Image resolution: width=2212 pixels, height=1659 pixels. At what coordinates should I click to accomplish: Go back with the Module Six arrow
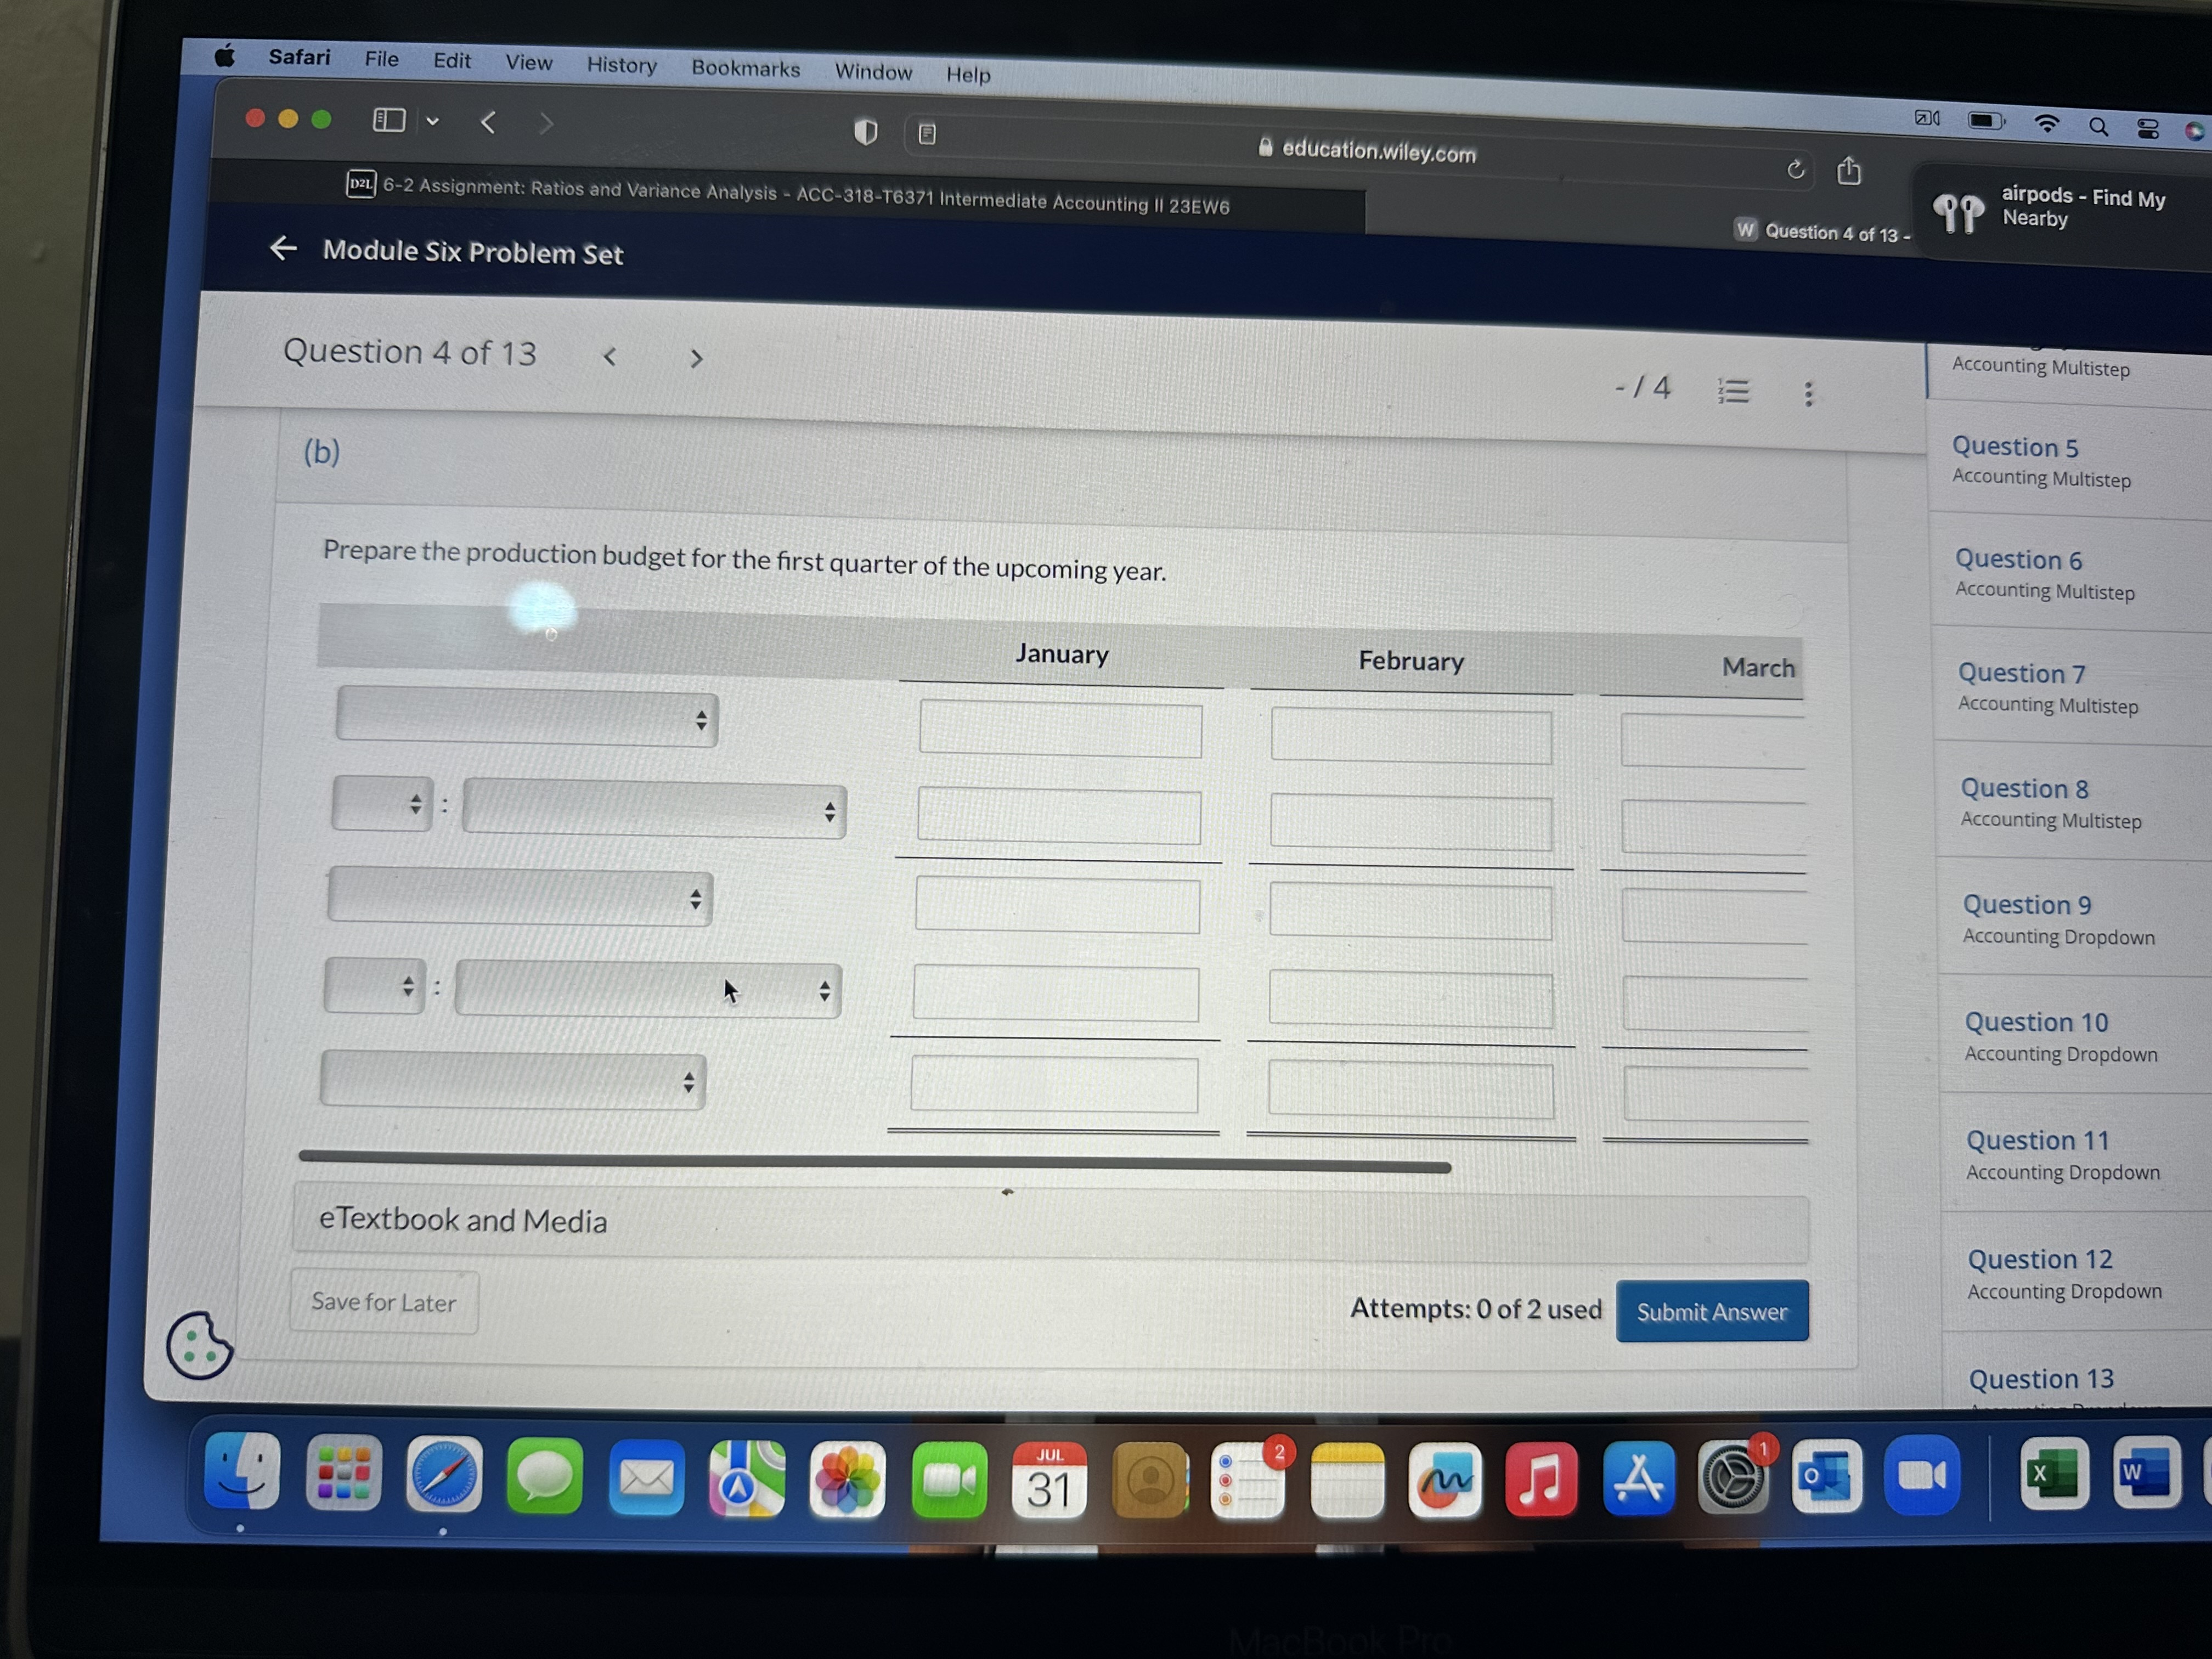click(x=284, y=248)
